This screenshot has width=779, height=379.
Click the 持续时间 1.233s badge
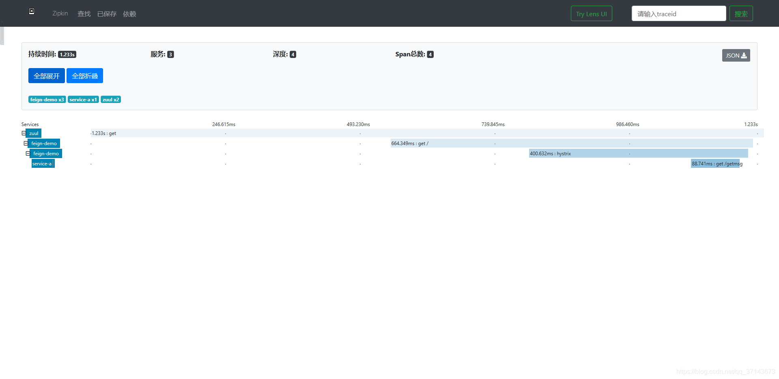click(67, 54)
